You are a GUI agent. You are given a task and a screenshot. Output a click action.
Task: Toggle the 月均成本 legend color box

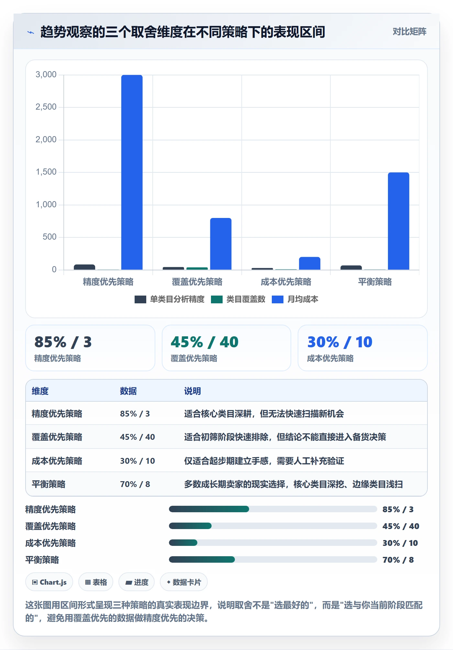278,299
